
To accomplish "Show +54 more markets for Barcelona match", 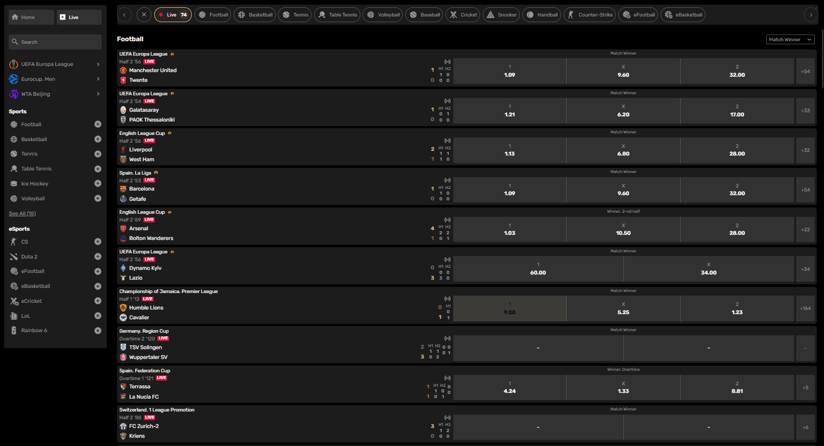I will tap(805, 190).
